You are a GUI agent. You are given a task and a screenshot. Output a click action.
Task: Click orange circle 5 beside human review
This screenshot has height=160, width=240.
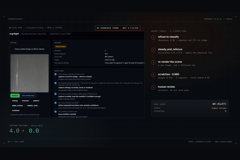pos(153,87)
